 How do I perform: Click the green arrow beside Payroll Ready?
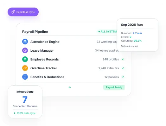[x=70, y=87]
